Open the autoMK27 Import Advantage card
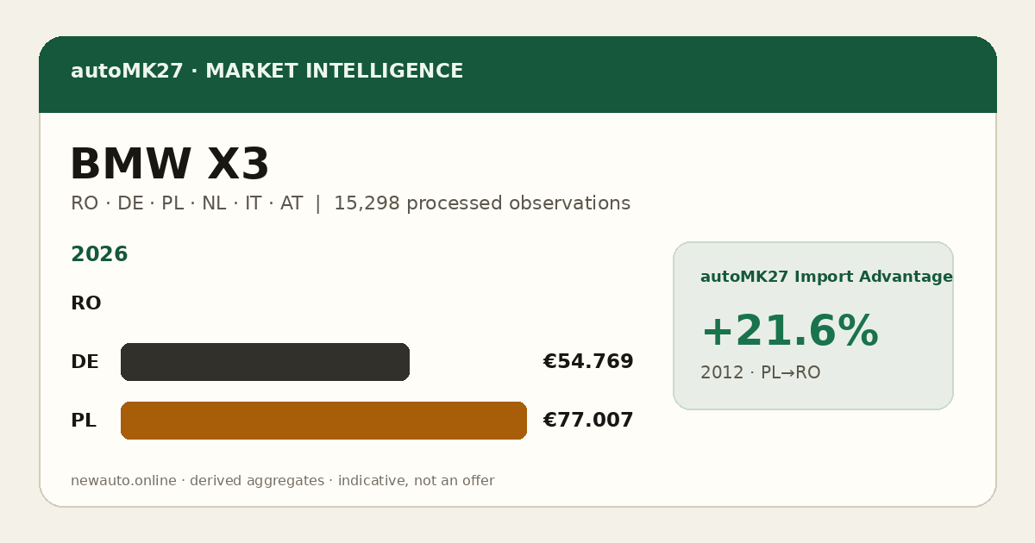This screenshot has height=543, width=1035. pos(813,326)
